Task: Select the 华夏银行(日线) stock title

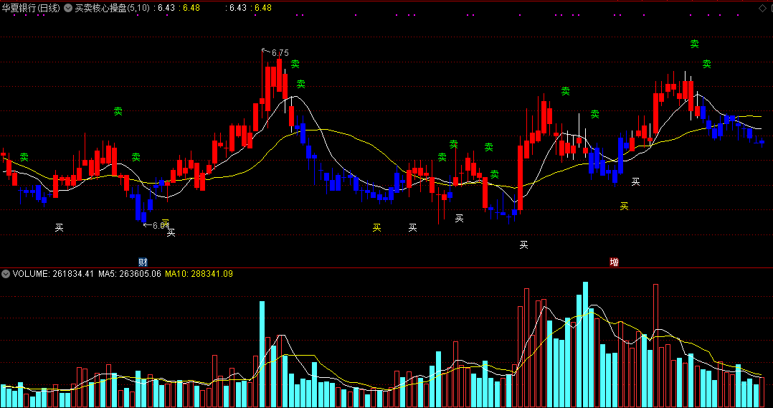Action: pyautogui.click(x=31, y=8)
